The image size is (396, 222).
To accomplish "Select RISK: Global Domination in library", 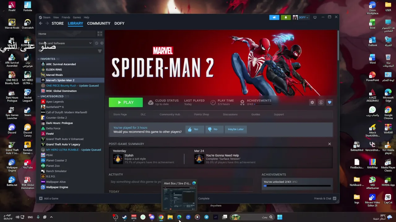I will pyautogui.click(x=61, y=91).
